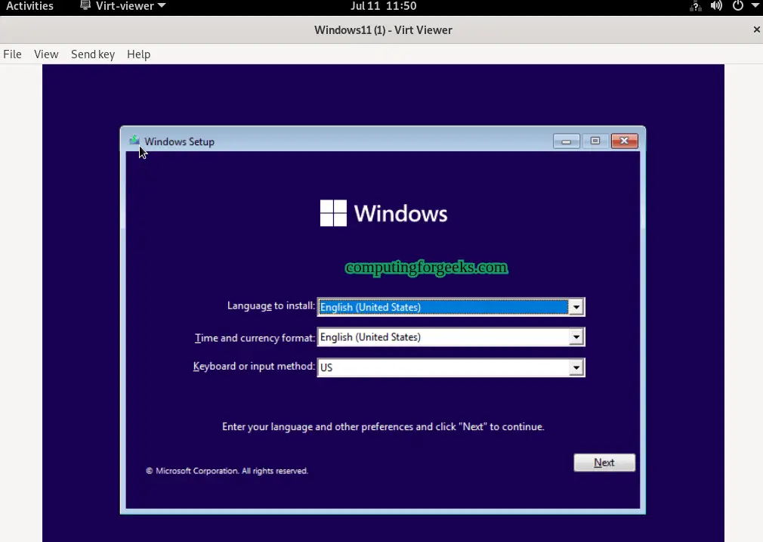Open the View menu

pos(45,54)
